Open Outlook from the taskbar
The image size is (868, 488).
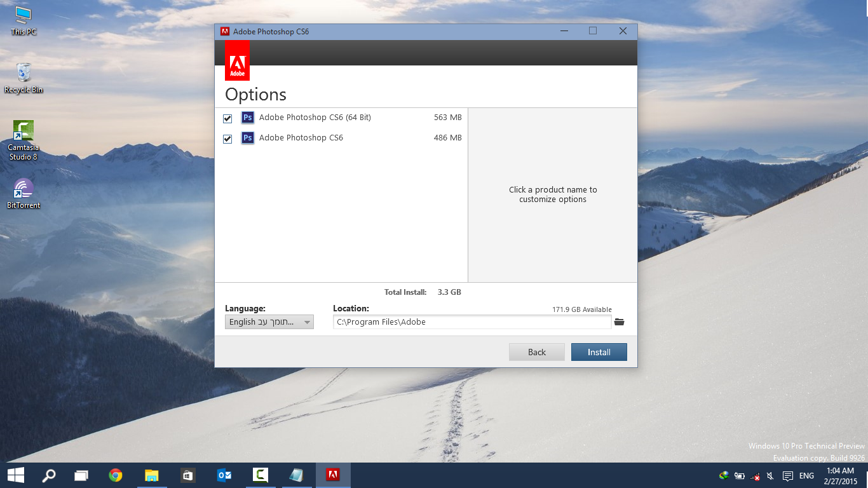coord(224,475)
